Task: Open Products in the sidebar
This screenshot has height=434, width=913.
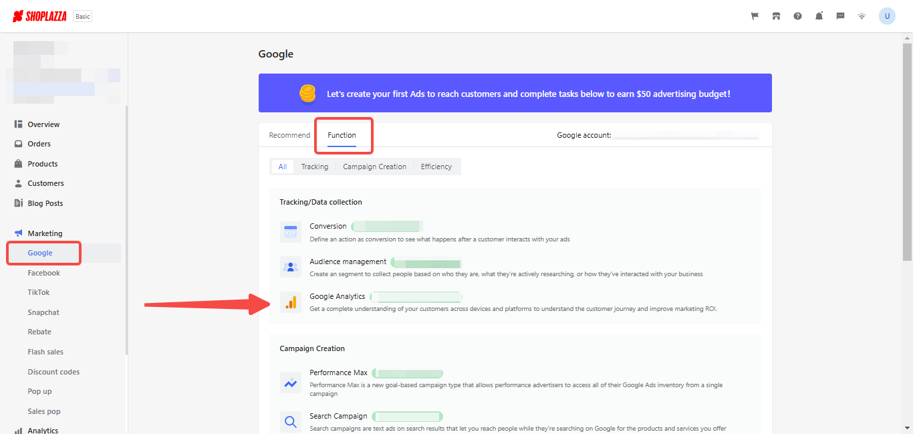Action: [43, 164]
